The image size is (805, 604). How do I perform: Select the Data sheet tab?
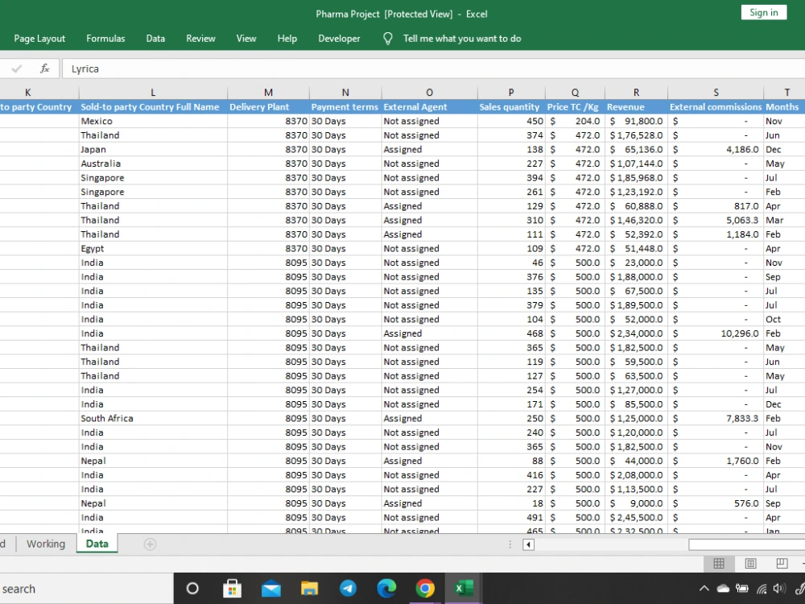click(x=97, y=544)
